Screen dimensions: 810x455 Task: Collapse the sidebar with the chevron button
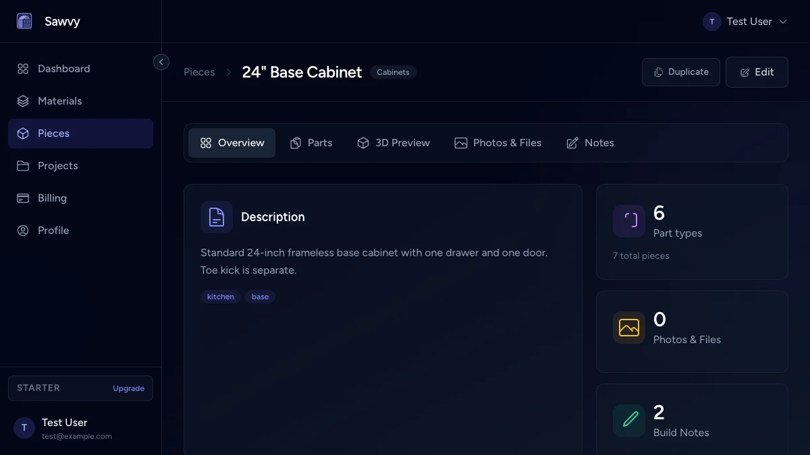[x=161, y=61]
